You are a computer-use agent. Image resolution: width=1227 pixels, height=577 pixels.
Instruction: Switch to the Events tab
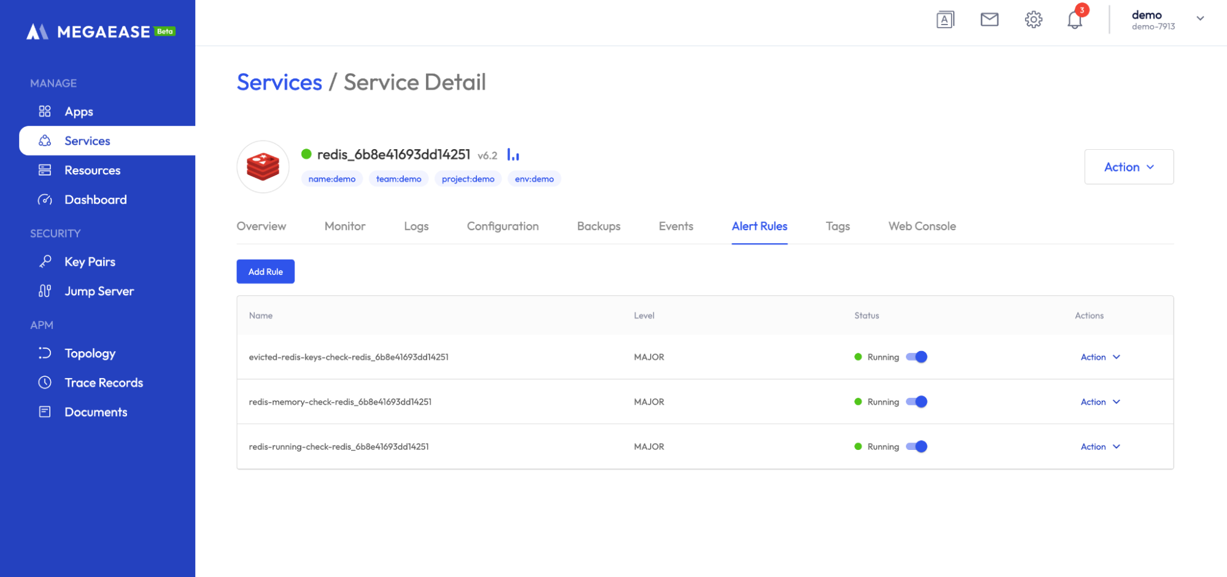tap(676, 226)
